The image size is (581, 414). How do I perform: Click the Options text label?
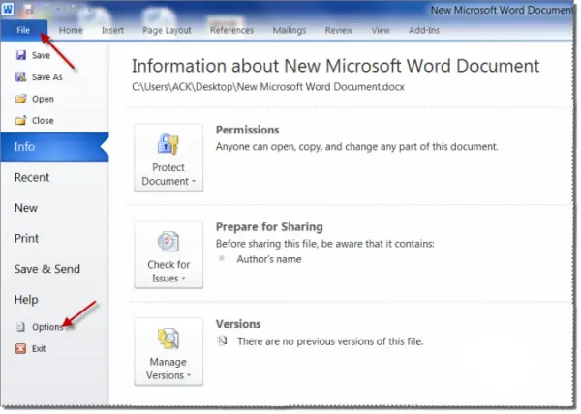click(47, 327)
